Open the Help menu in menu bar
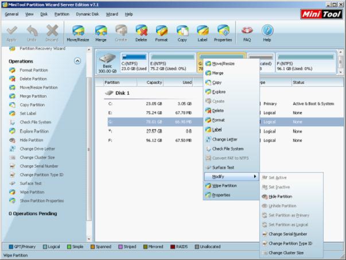The image size is (346, 260). tap(129, 14)
